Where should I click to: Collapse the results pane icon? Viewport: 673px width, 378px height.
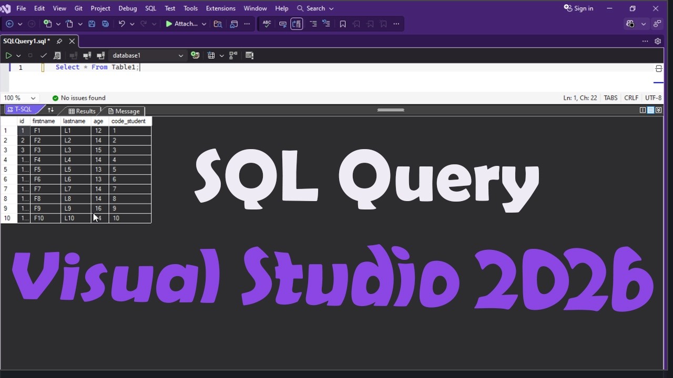(x=658, y=110)
